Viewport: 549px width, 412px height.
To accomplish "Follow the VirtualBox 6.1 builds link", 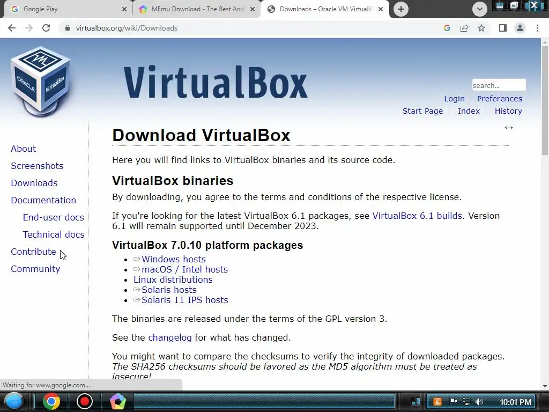I will pyautogui.click(x=417, y=216).
